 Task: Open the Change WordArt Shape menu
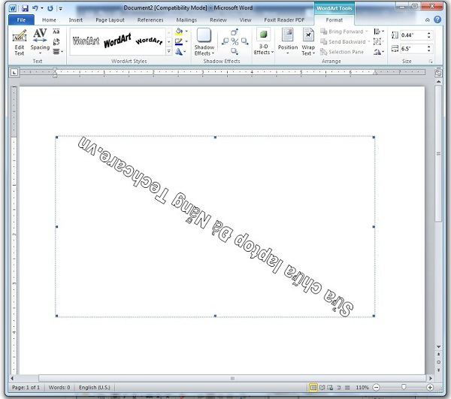click(180, 52)
